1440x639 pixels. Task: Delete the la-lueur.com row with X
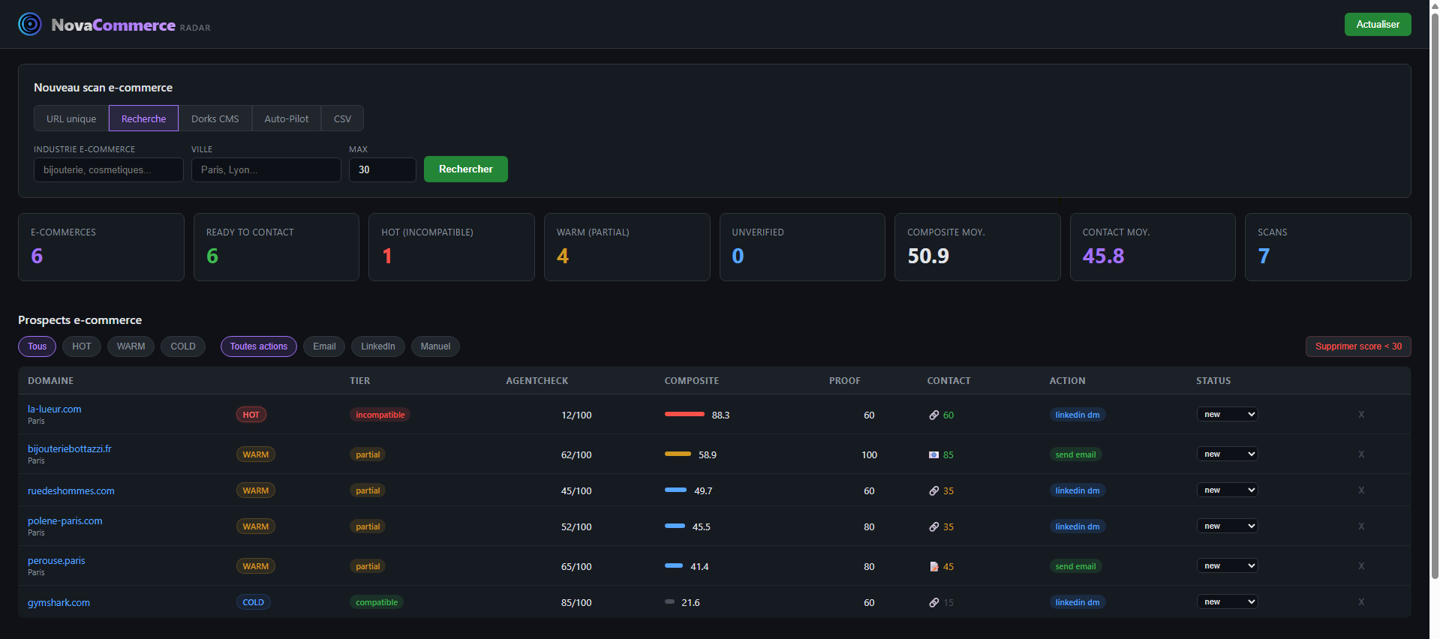tap(1361, 415)
